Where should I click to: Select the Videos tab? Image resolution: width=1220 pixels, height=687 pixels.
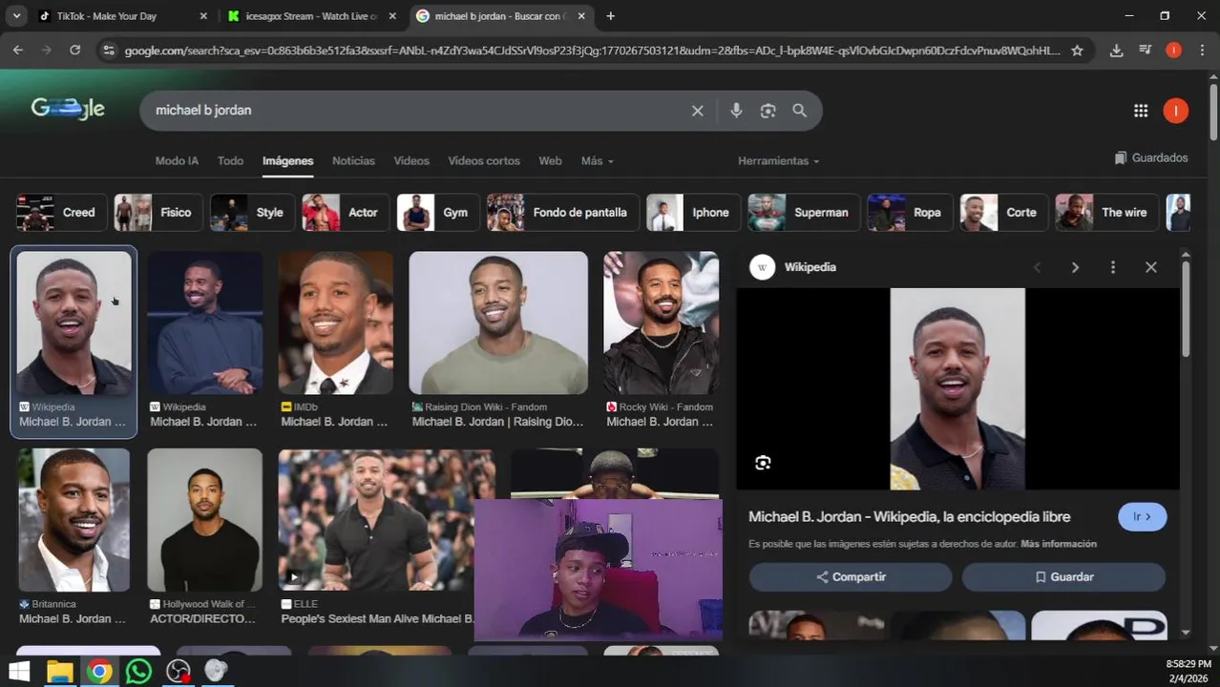tap(411, 161)
